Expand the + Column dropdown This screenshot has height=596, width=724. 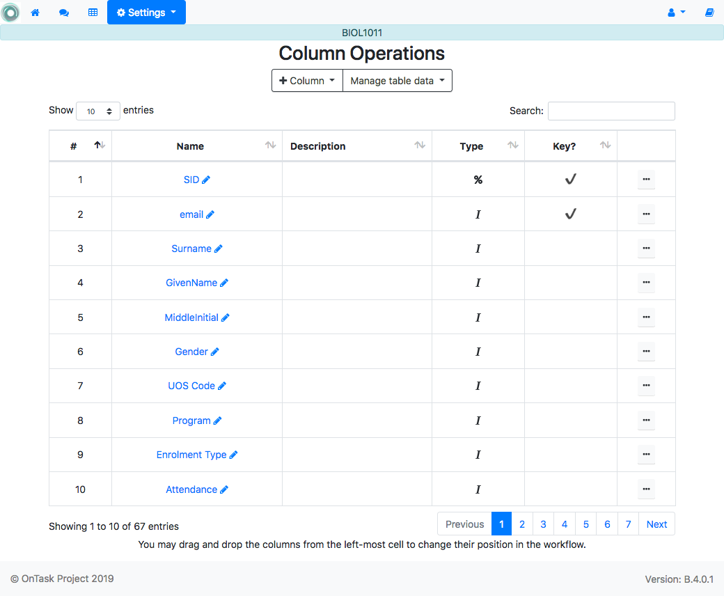click(x=307, y=81)
